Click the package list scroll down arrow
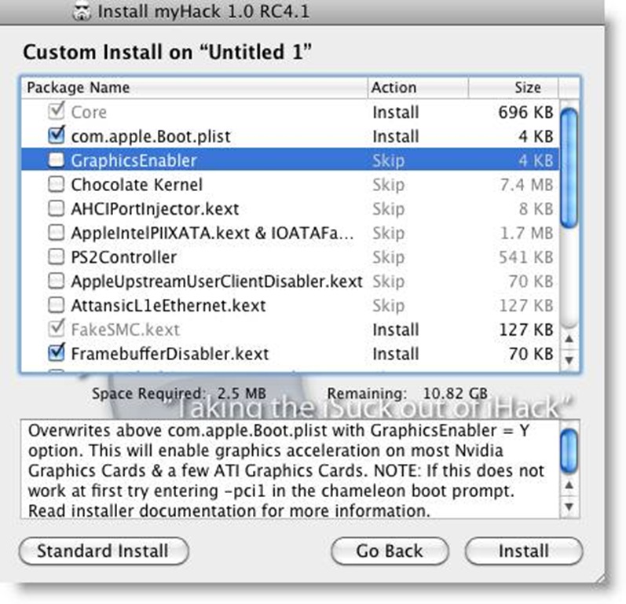 coord(569,359)
